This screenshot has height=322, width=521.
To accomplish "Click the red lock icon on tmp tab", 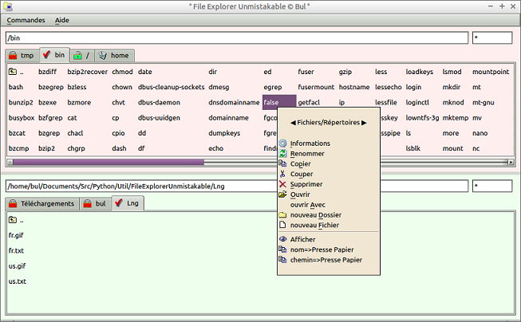I will pyautogui.click(x=13, y=56).
